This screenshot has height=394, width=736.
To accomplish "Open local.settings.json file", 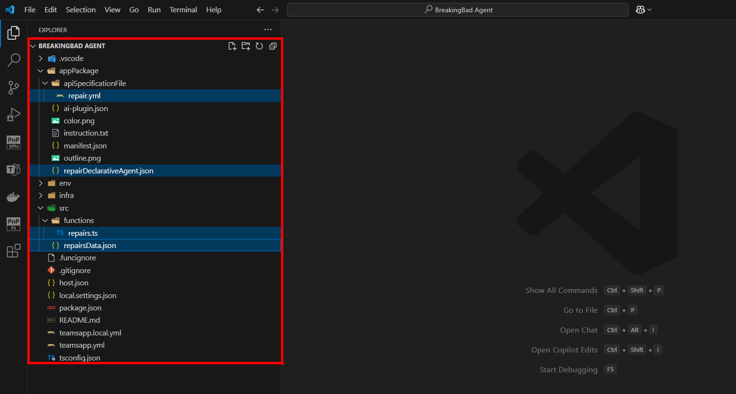I will coord(156,296).
